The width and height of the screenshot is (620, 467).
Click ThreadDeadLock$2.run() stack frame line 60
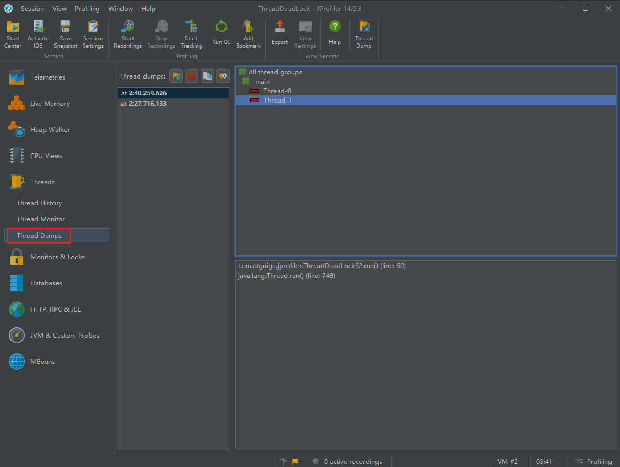(x=322, y=266)
